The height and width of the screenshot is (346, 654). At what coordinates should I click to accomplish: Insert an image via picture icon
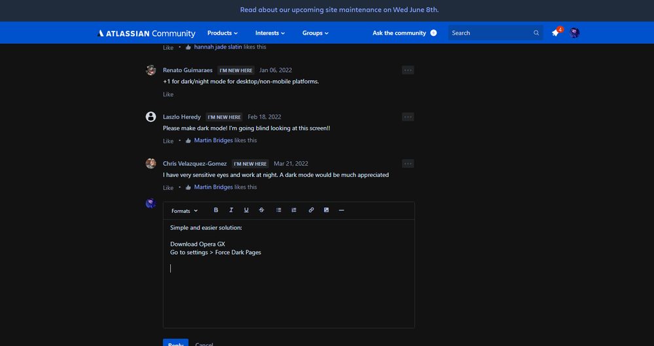326,210
